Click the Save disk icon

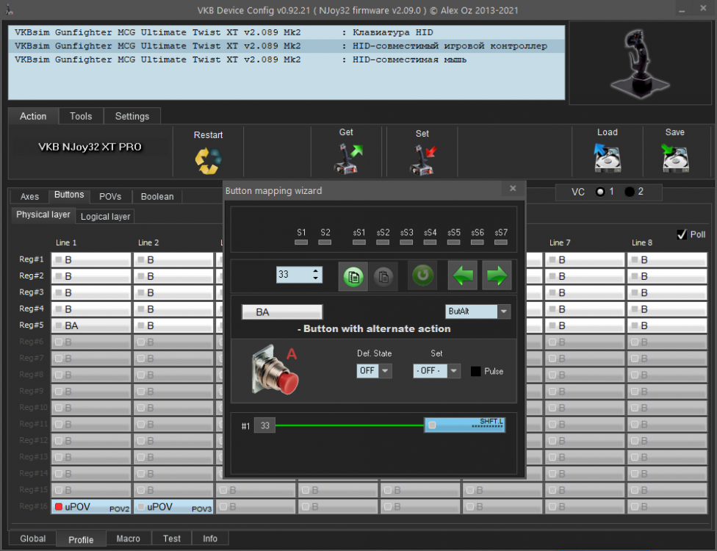pyautogui.click(x=674, y=158)
